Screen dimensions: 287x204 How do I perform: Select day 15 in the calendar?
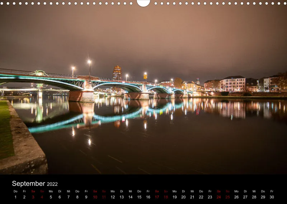click(x=139, y=197)
